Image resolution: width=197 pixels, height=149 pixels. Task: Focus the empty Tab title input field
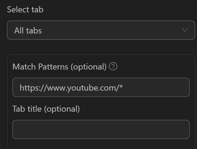(x=101, y=129)
